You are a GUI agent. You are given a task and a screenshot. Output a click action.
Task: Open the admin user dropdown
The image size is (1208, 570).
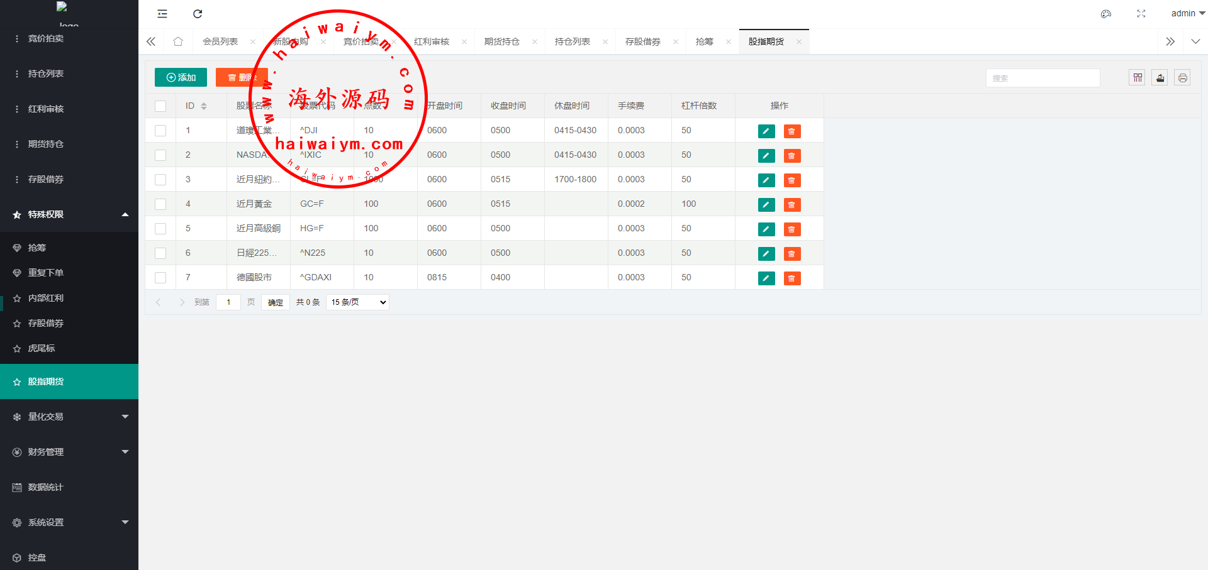coord(1187,13)
